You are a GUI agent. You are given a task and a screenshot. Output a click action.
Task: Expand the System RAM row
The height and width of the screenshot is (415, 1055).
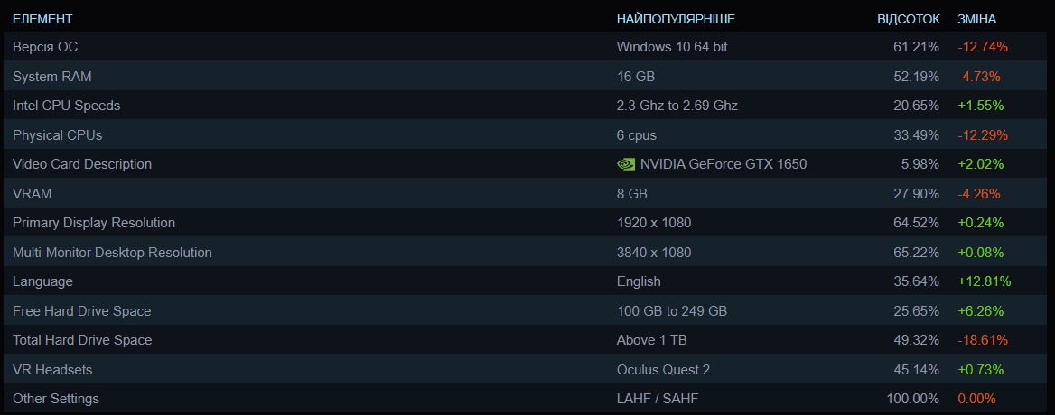527,76
